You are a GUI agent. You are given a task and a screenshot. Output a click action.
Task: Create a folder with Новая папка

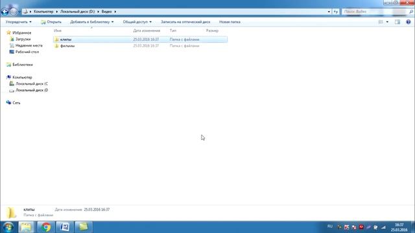[230, 22]
